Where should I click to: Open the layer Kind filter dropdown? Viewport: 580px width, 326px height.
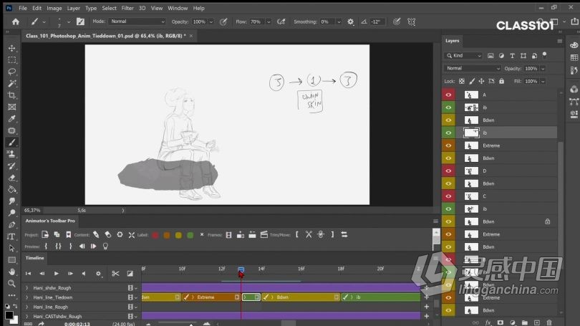463,56
